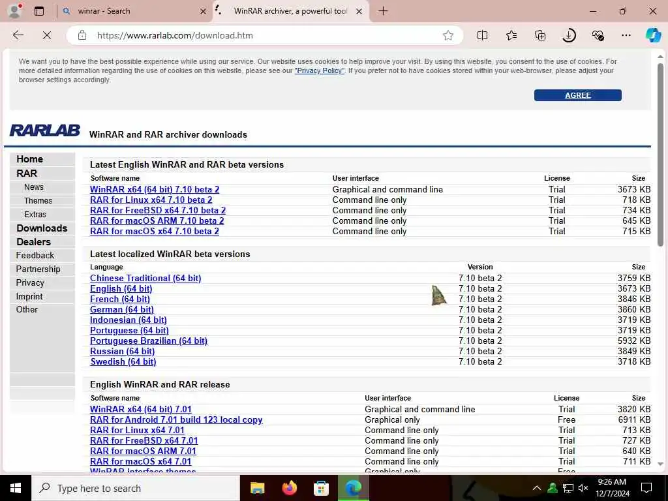The width and height of the screenshot is (668, 501).
Task: Stop page loading with the X icon
Action: click(47, 35)
